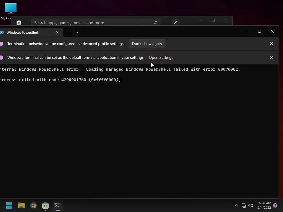The image size is (283, 212).
Task: Open the clock showing 6:56 AM
Action: 264,205
